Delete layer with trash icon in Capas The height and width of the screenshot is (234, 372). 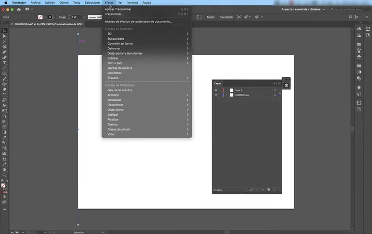pyautogui.click(x=275, y=190)
